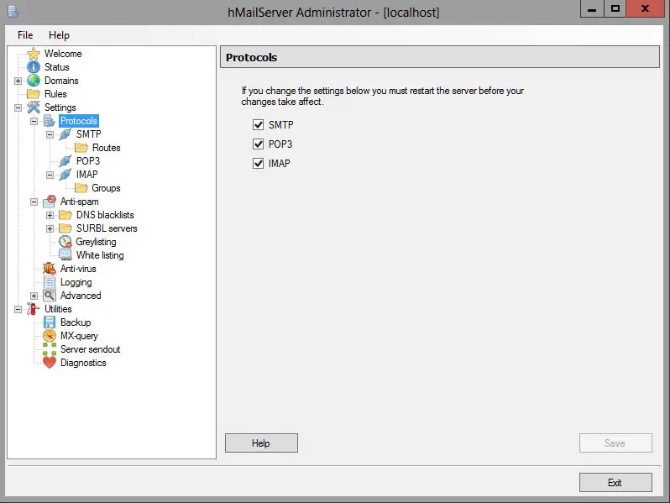The width and height of the screenshot is (670, 503).
Task: Click the Domains globe icon
Action: click(34, 81)
